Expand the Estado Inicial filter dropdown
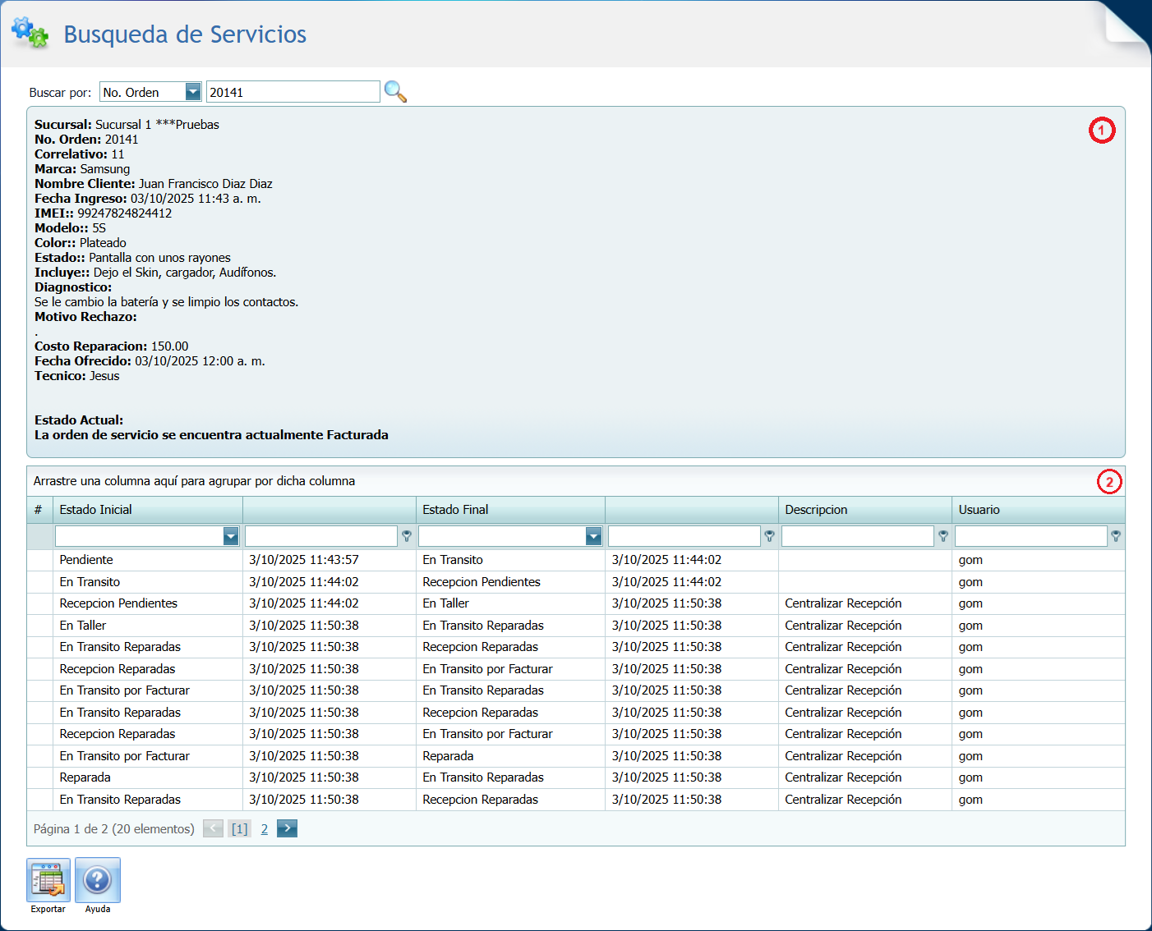This screenshot has width=1152, height=931. pyautogui.click(x=231, y=537)
